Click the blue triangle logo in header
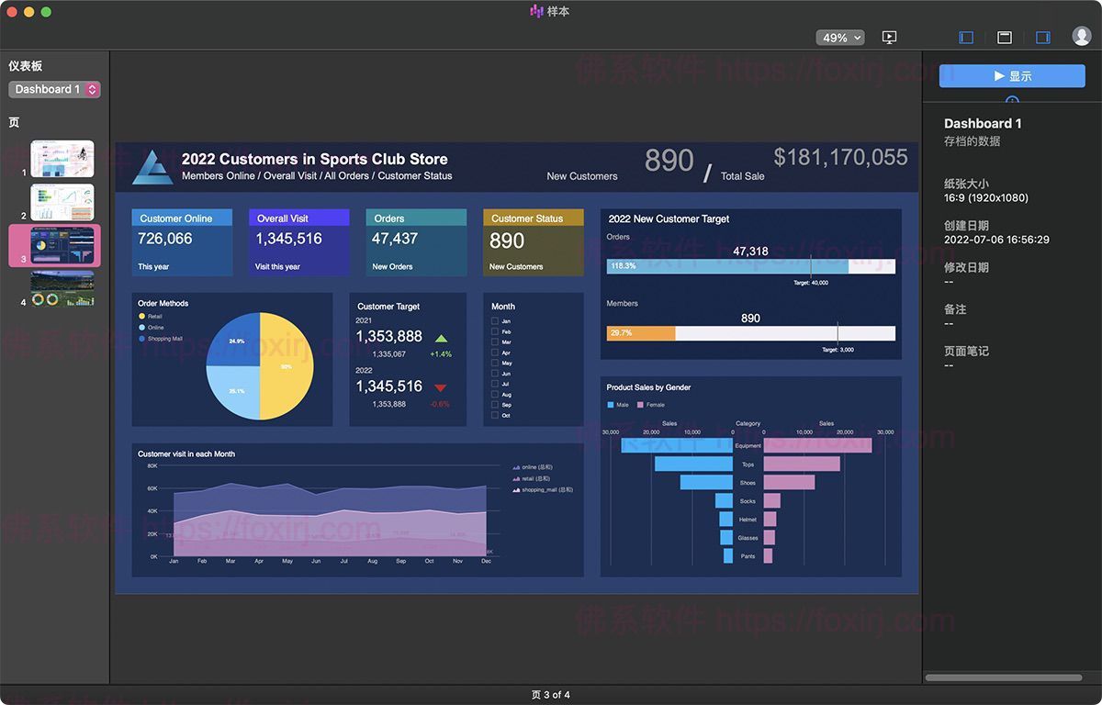This screenshot has height=705, width=1102. click(152, 167)
